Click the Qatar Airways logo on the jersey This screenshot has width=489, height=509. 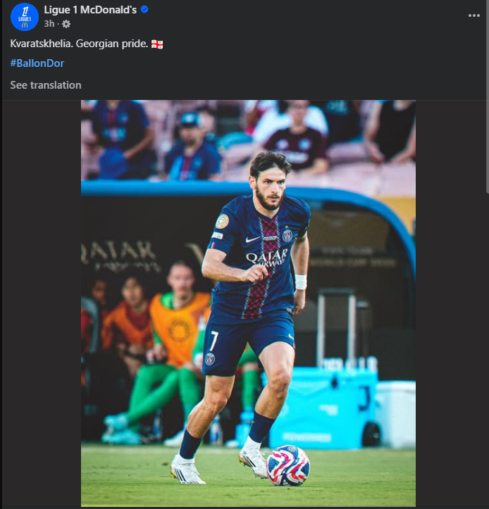[266, 258]
